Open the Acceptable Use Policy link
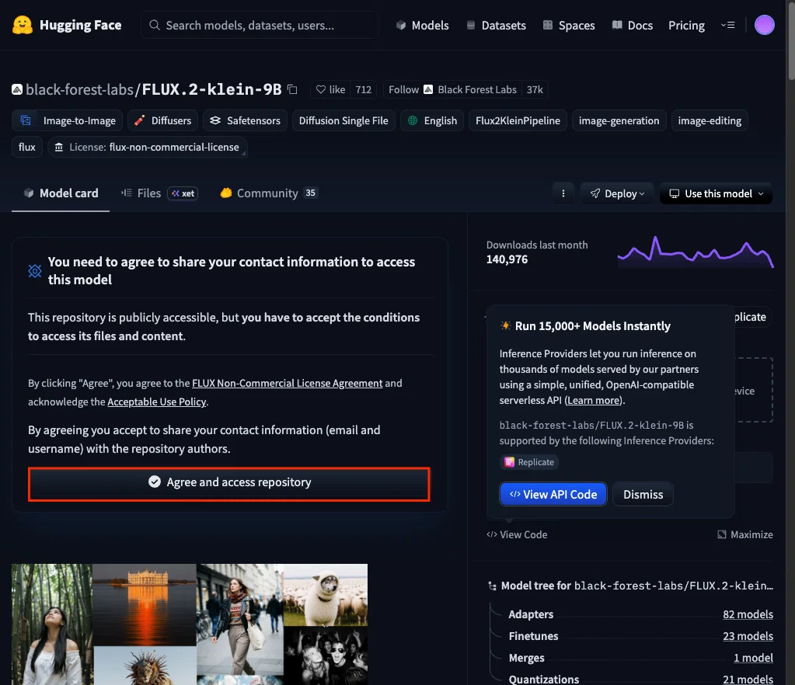 tap(157, 402)
